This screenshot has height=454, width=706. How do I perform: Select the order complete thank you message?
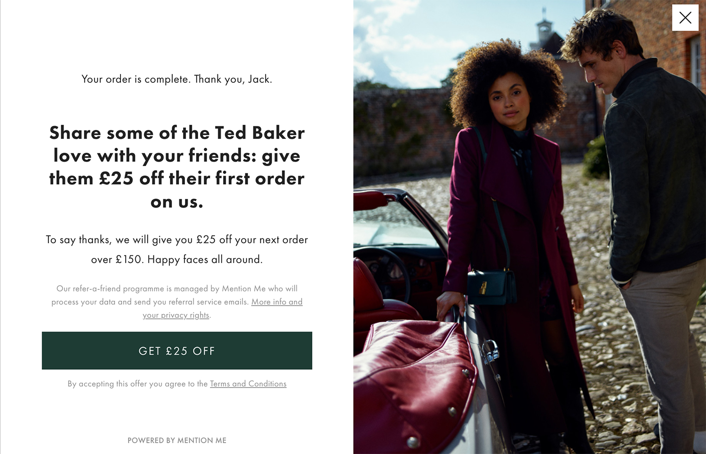click(x=177, y=79)
